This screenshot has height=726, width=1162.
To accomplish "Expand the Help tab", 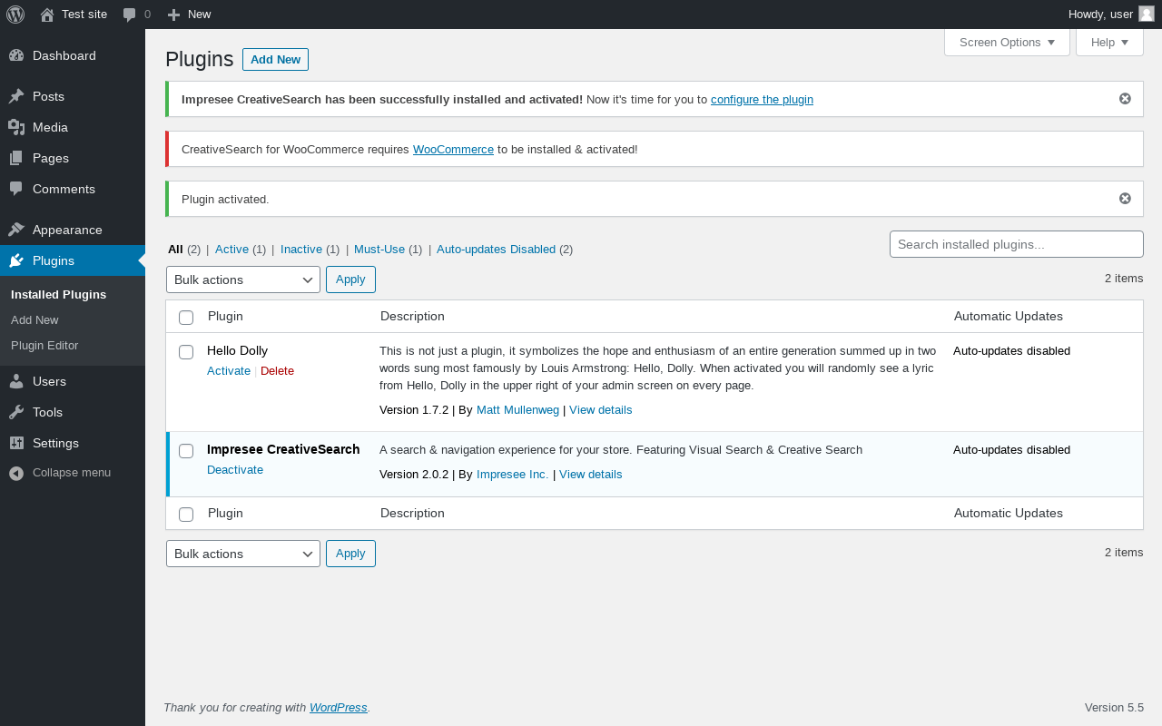I will pyautogui.click(x=1109, y=43).
